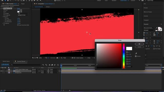Viewport: 164px width, 92px height.
Task: Open the Change dropdown showing Hue
Action: [23, 13]
